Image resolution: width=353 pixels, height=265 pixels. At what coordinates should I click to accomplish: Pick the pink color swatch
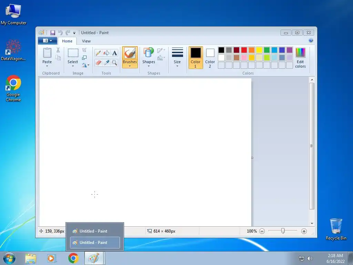[244, 58]
